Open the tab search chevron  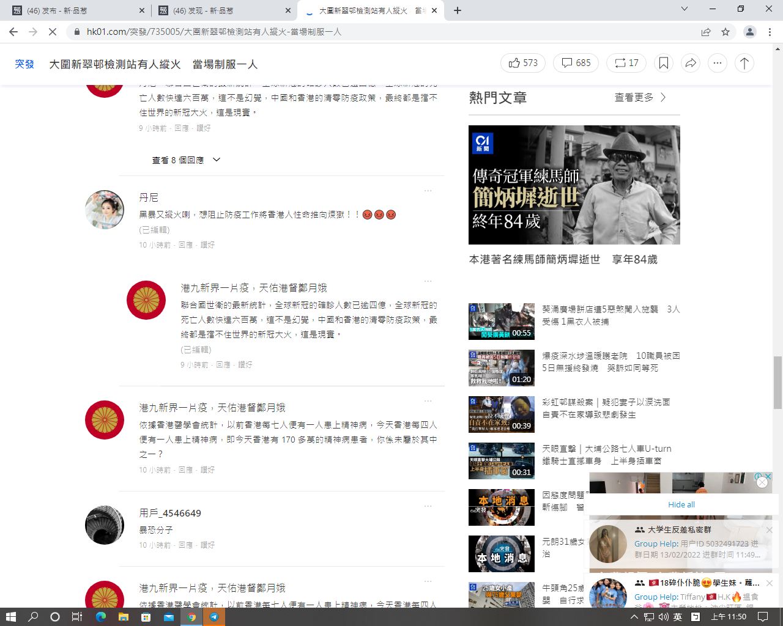tap(685, 9)
